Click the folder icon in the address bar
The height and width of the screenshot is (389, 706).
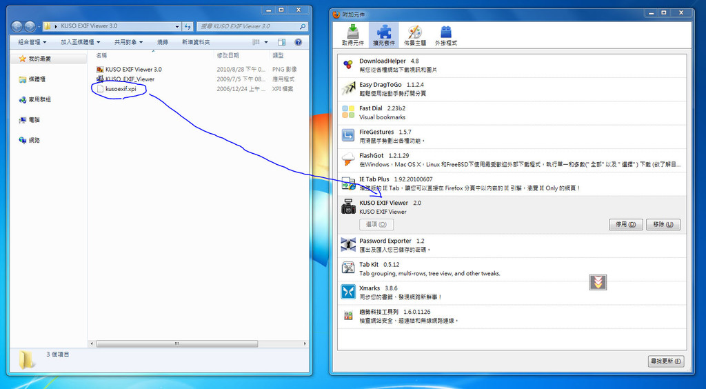47,27
